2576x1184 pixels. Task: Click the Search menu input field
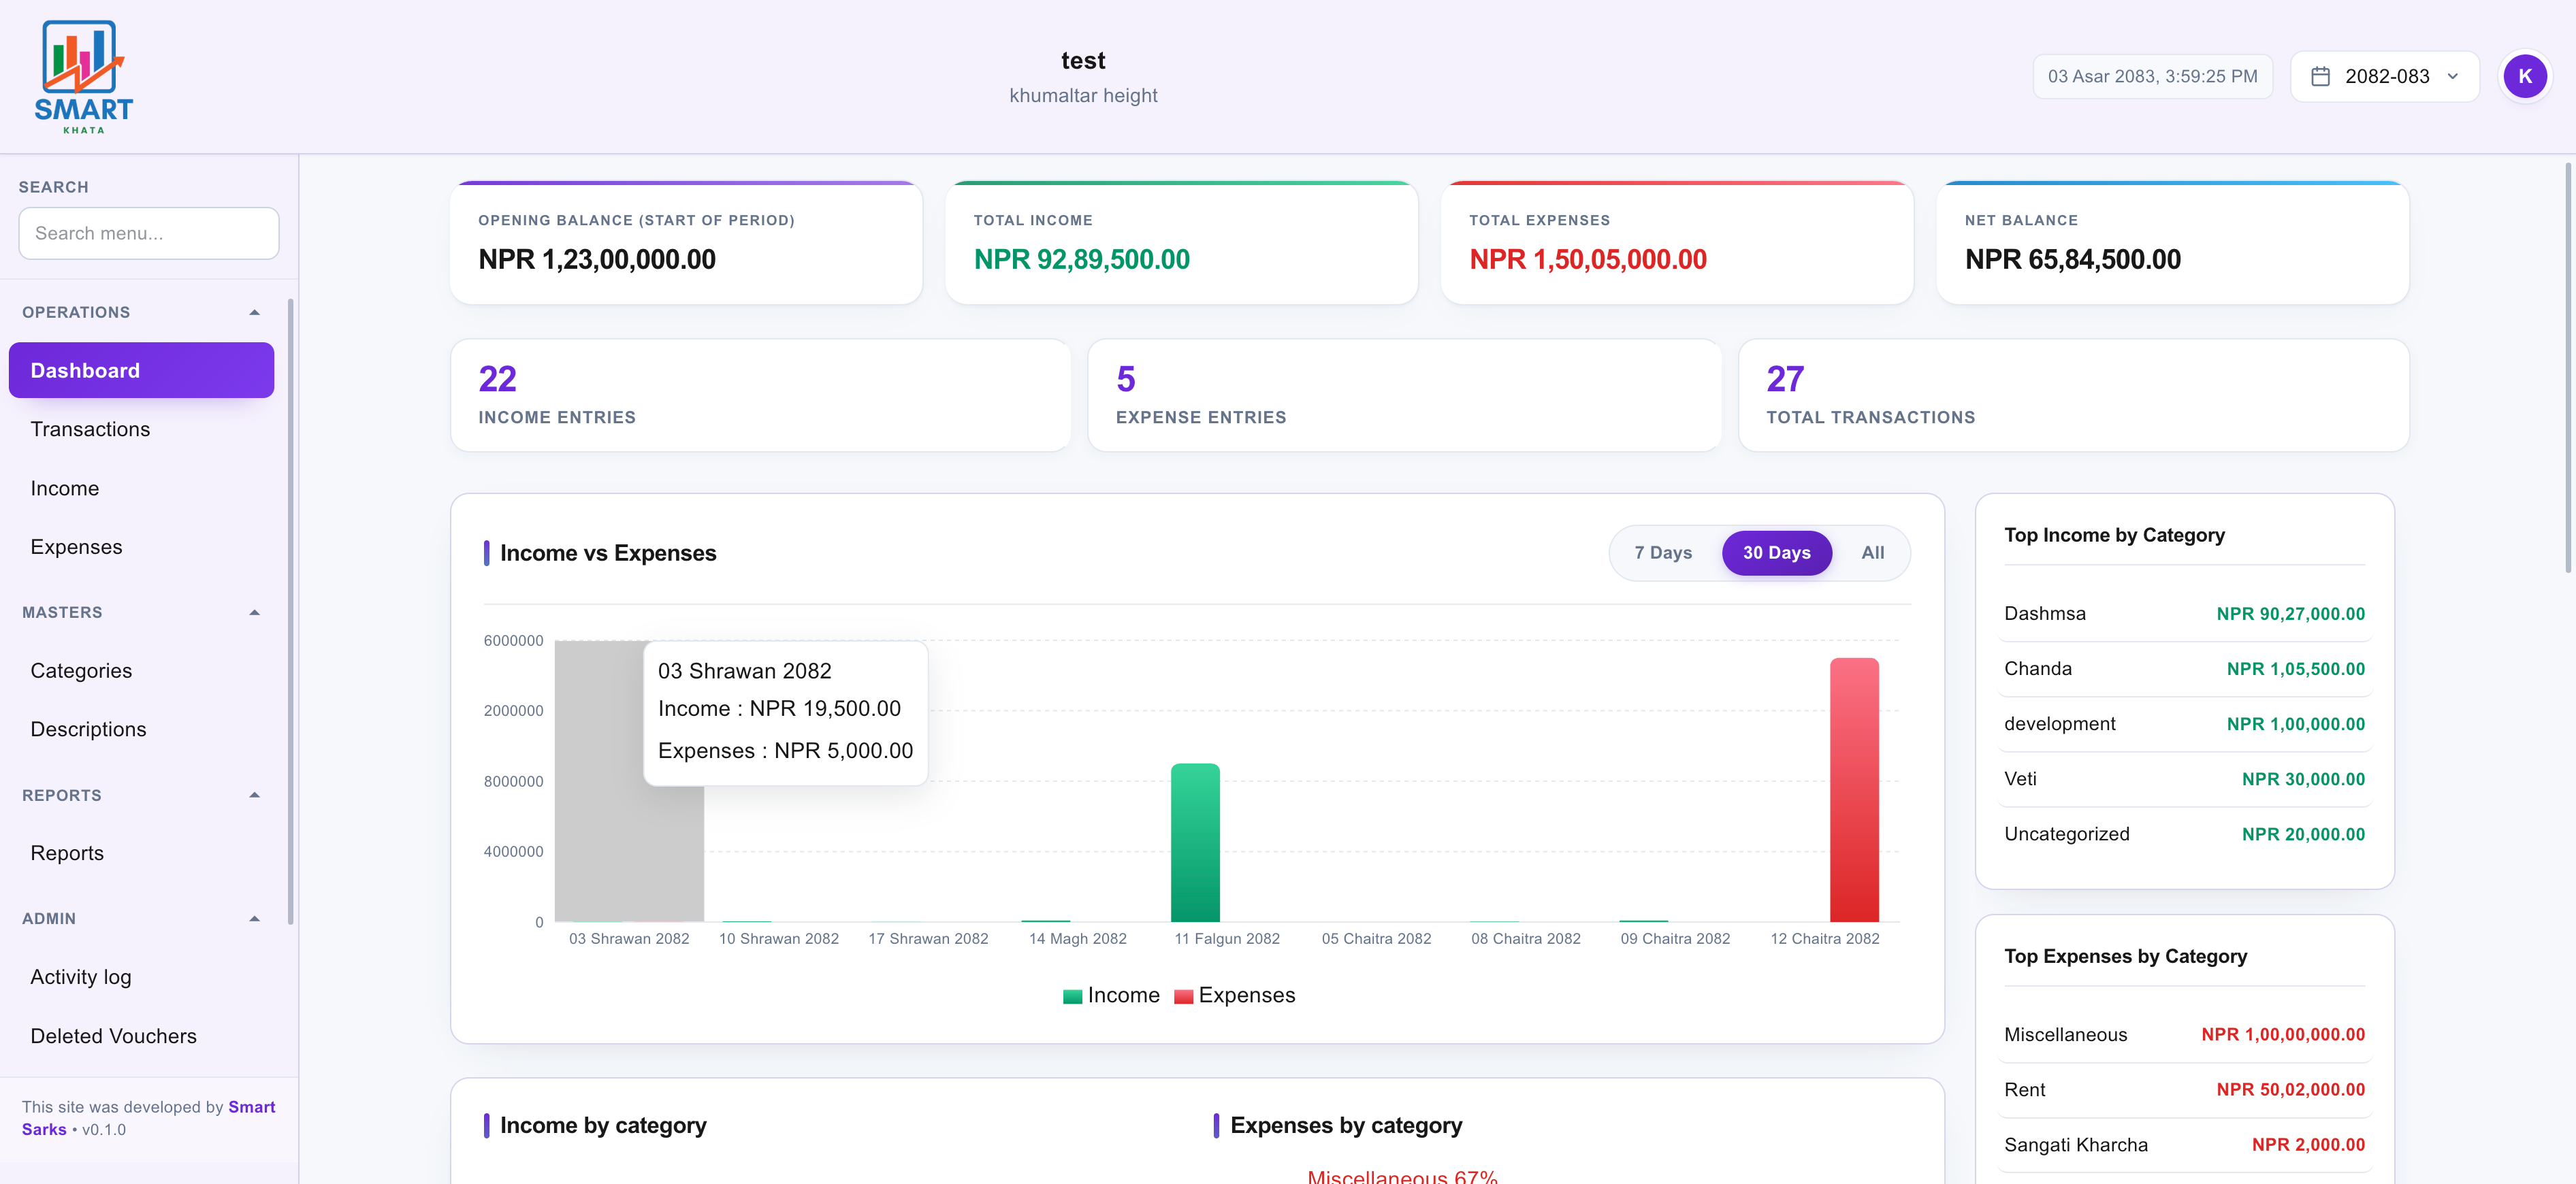[149, 233]
